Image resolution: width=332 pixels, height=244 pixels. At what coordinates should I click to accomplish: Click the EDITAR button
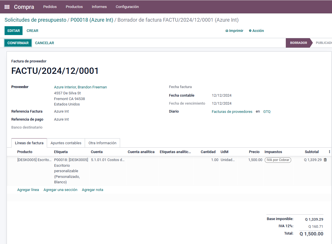(13, 31)
